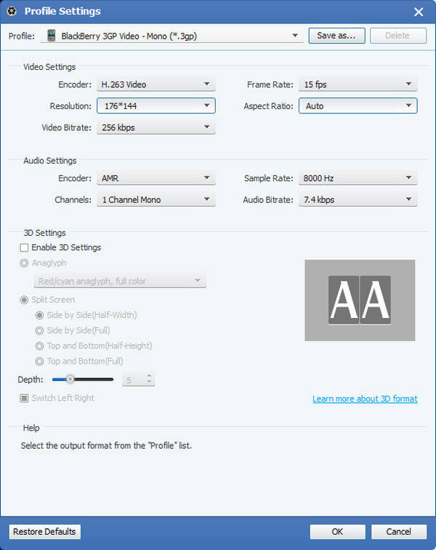Choose Top and Bottom(Half-Height) option
Image resolution: width=436 pixels, height=550 pixels.
pyautogui.click(x=39, y=346)
